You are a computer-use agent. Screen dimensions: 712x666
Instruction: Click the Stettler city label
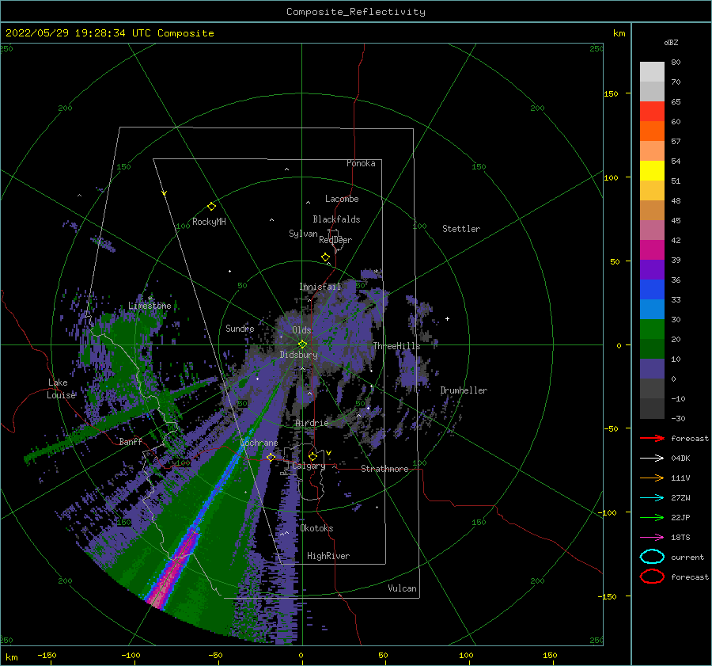(x=461, y=229)
